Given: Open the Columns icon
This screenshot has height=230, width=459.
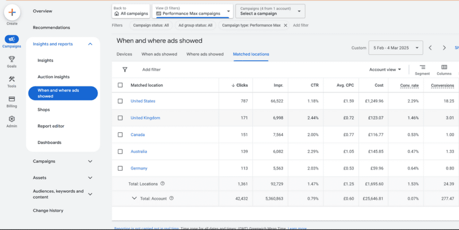Looking at the screenshot, I should [444, 67].
